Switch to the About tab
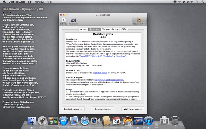206x129 pixels. click(x=83, y=29)
